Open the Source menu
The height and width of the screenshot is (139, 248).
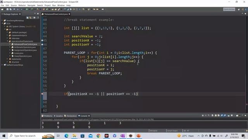[x=14, y=5]
